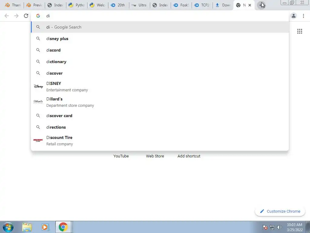Click the Disney logo suggestion icon
This screenshot has width=310, height=233.
pyautogui.click(x=38, y=86)
